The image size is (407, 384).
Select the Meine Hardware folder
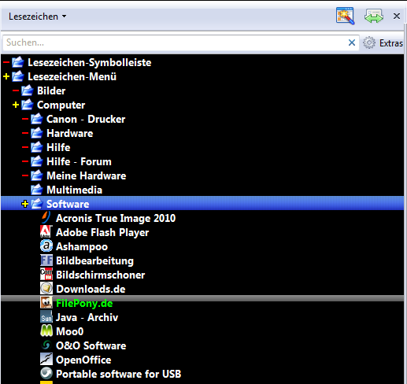[x=87, y=175]
